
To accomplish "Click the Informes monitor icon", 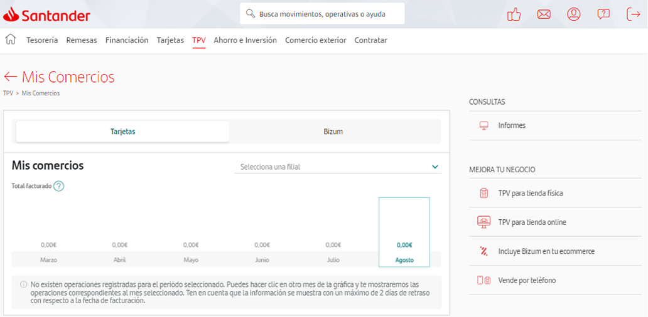I will coord(483,125).
